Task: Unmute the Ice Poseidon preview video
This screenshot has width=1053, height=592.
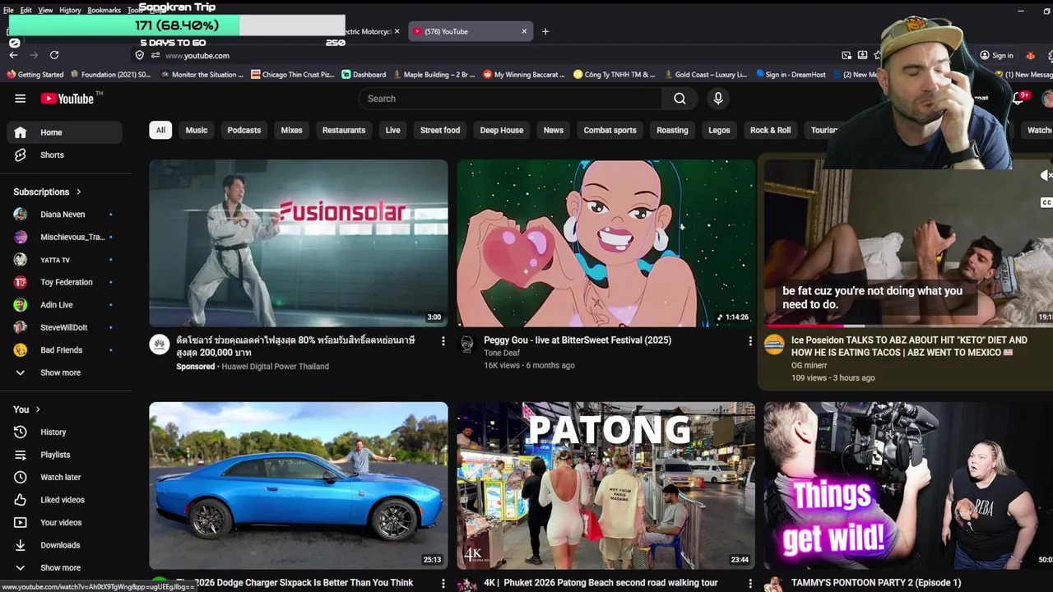Action: tap(1045, 175)
